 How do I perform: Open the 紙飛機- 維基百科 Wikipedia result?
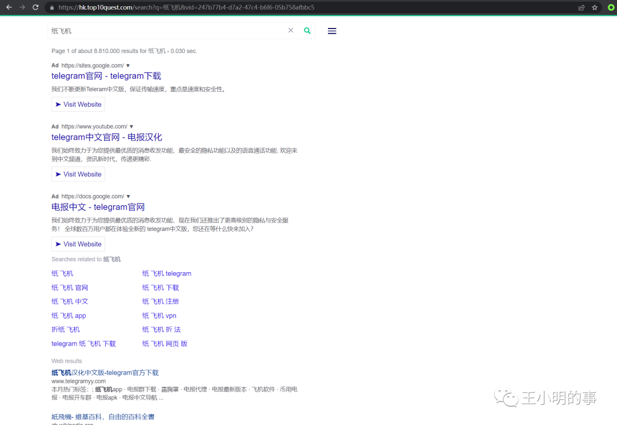[103, 417]
